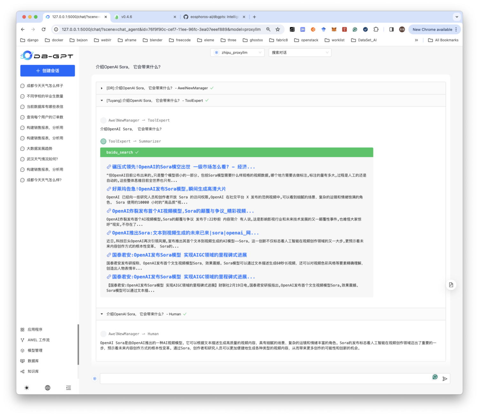This screenshot has width=479, height=416.
Task: Open link 碾压式领先!OpenAI的Sora横空出世
Action: coord(181,167)
